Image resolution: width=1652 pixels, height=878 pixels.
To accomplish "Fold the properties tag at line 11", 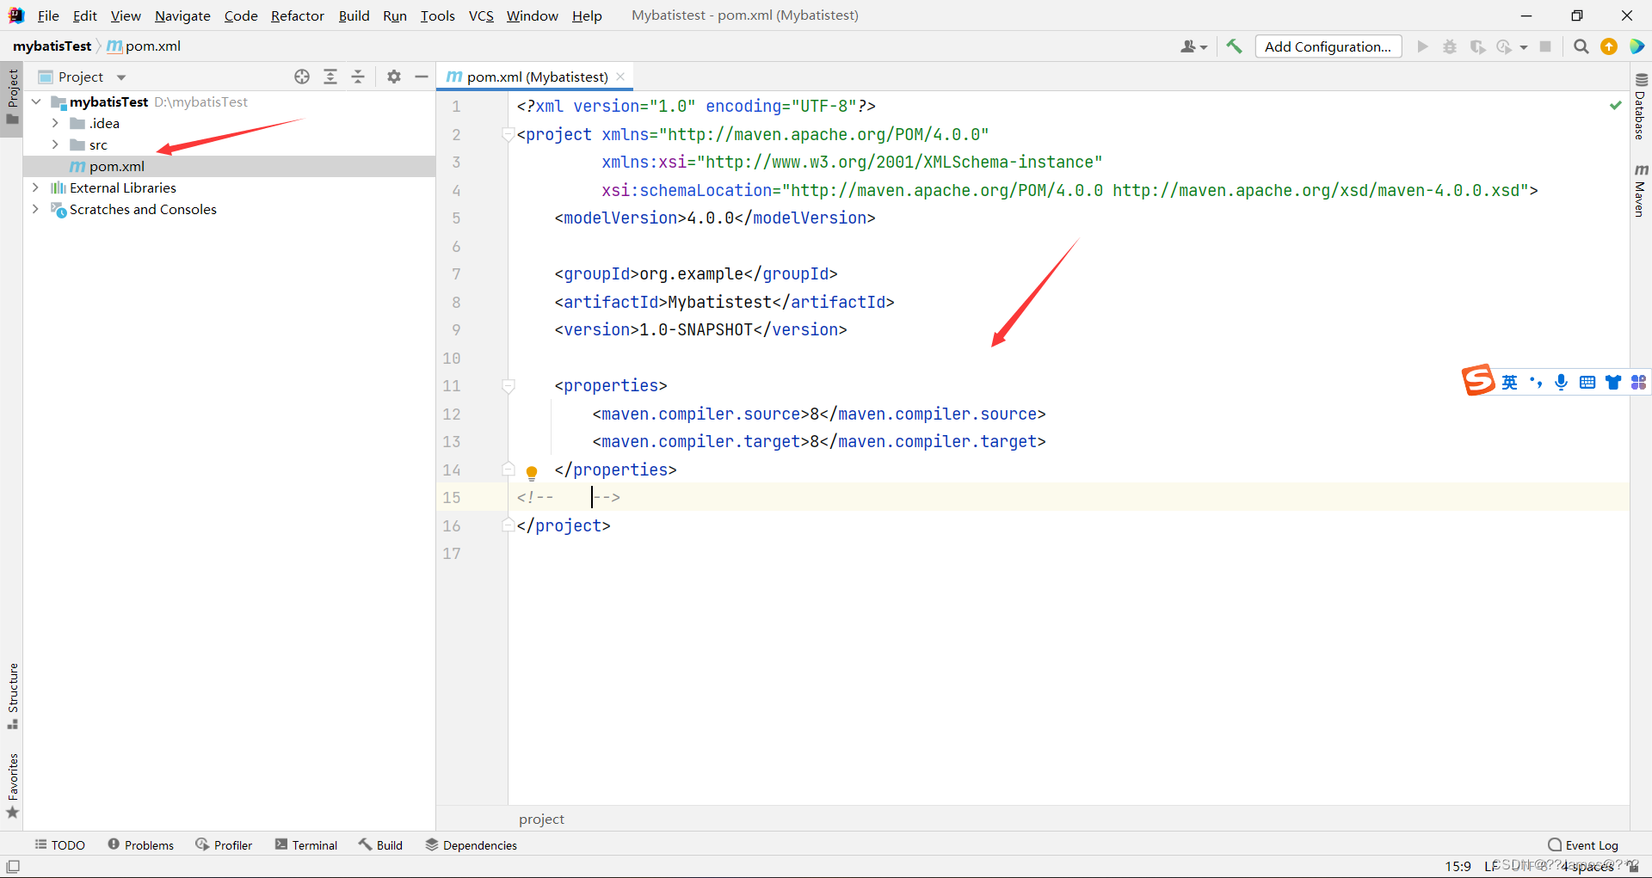I will click(x=509, y=386).
